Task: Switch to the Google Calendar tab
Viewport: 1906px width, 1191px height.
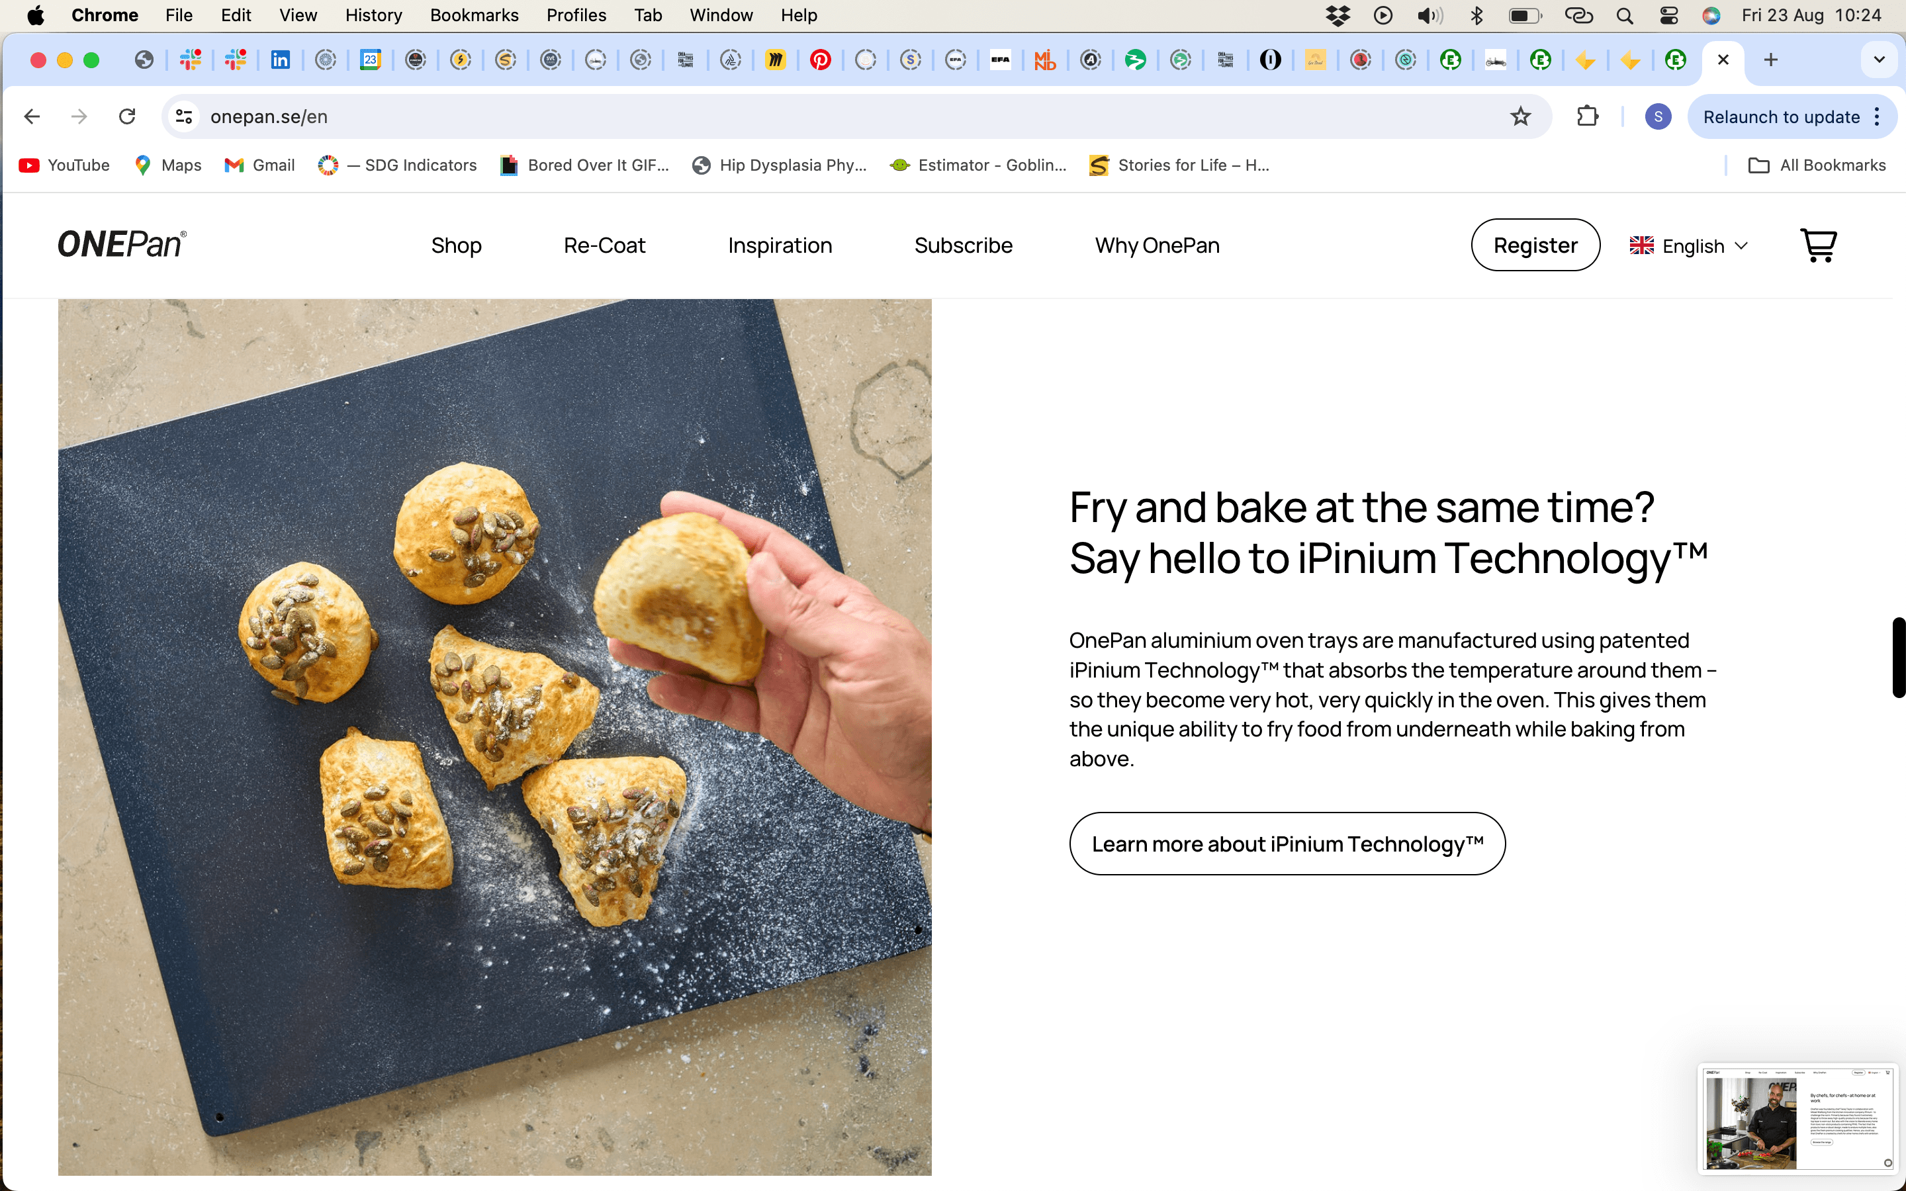Action: pos(370,60)
